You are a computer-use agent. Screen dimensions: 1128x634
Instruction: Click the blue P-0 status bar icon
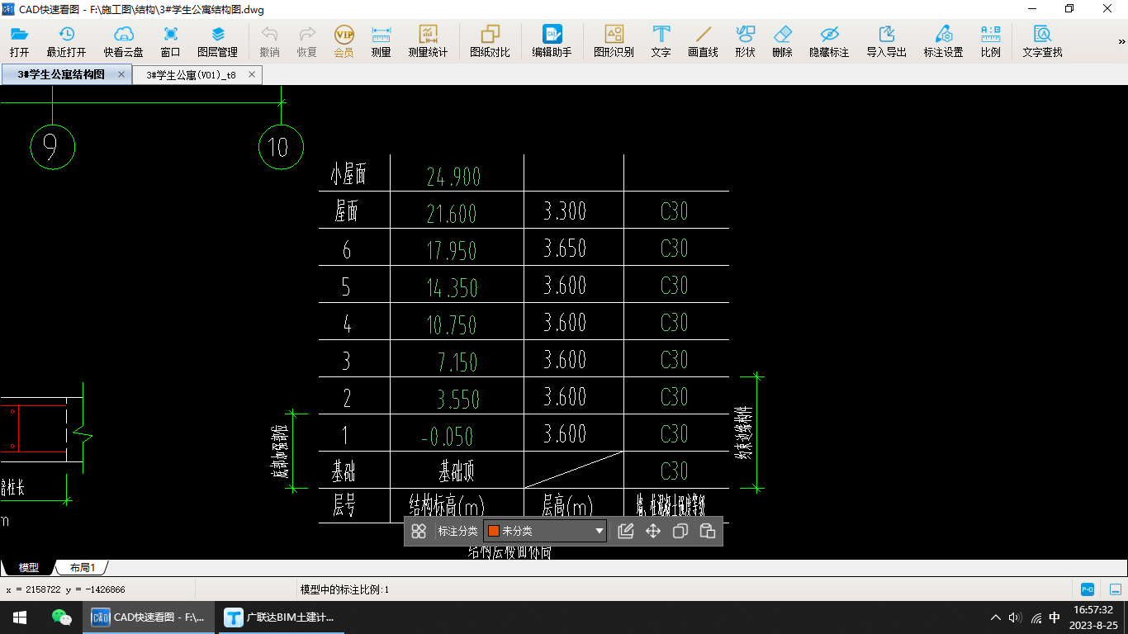1088,589
